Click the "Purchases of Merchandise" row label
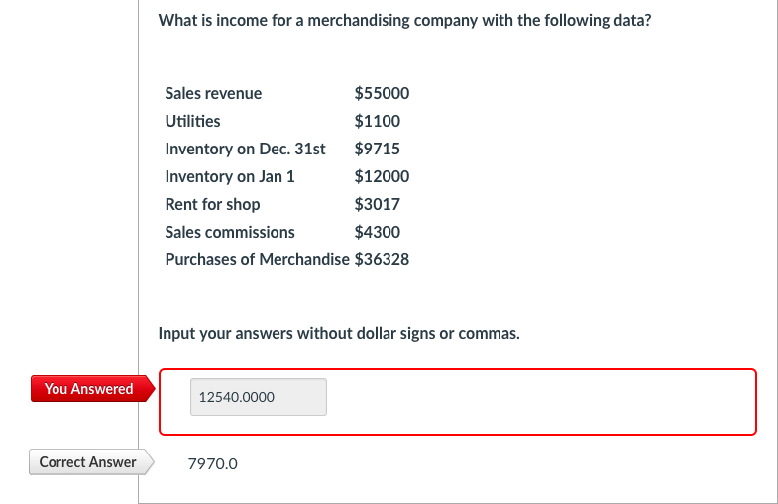The height and width of the screenshot is (504, 778). click(x=257, y=259)
